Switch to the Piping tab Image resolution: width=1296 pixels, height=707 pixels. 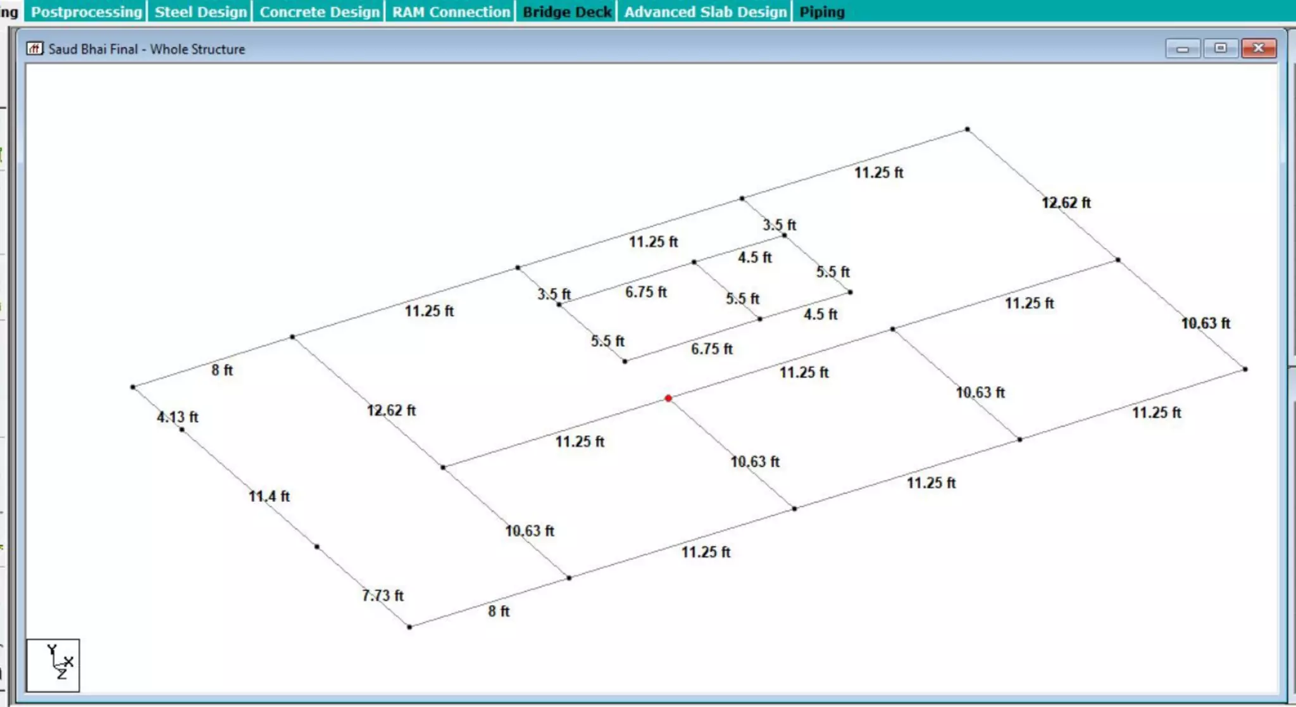[x=821, y=11]
